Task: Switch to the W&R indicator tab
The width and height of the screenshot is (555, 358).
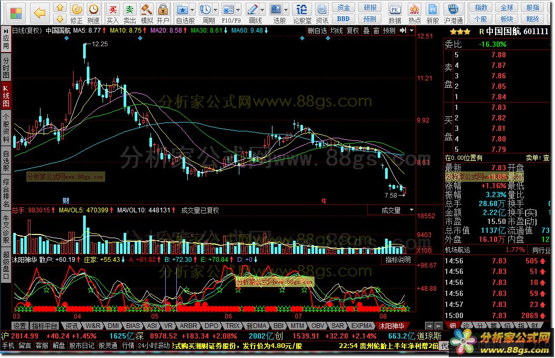Action: pos(93,325)
